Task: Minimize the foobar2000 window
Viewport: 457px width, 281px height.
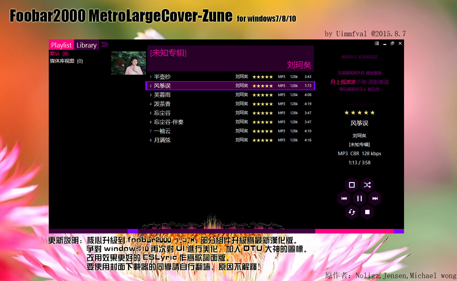Action: (x=385, y=44)
